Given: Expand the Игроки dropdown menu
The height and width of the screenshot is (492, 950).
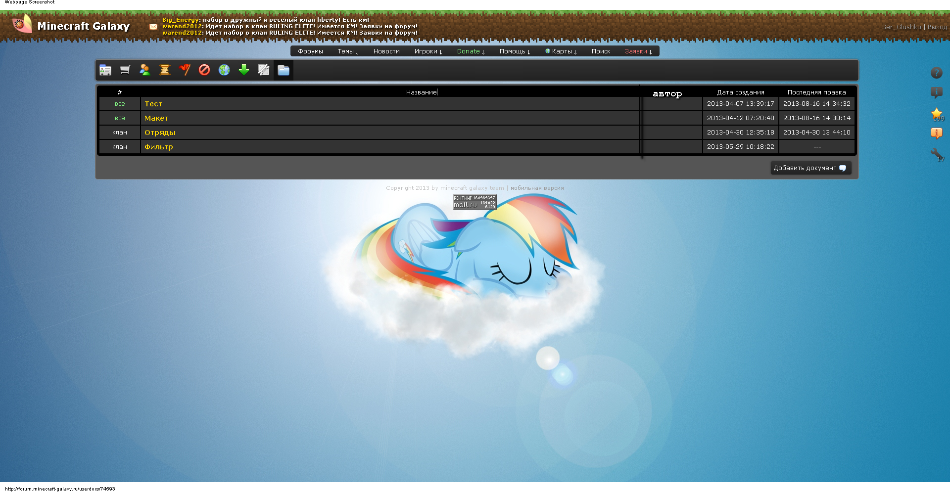Looking at the screenshot, I should (x=428, y=51).
